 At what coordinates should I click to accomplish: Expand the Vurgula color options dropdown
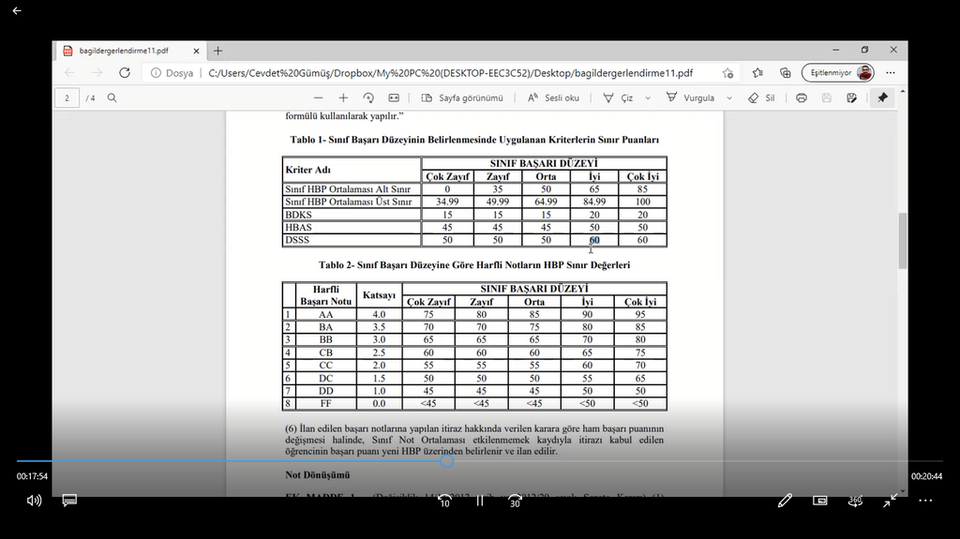(729, 98)
